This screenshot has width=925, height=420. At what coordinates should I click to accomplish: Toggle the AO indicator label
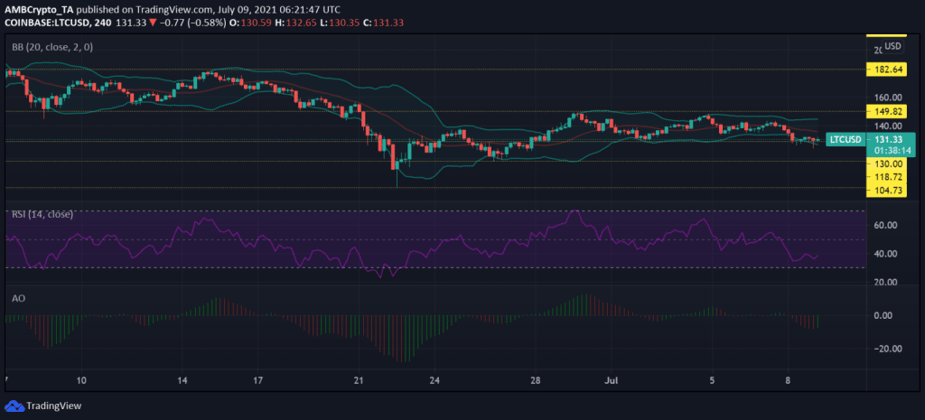pos(18,298)
